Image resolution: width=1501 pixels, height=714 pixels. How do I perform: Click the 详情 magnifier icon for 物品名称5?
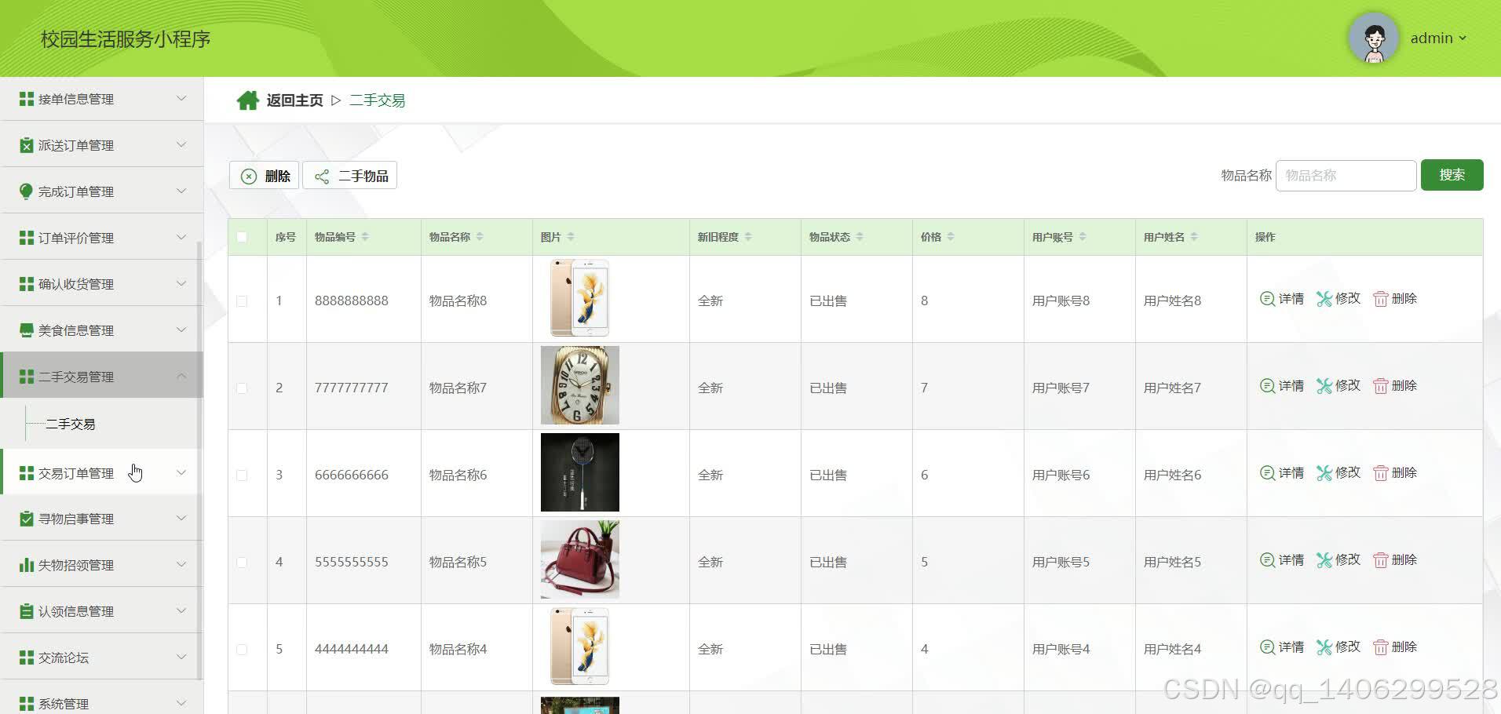pyautogui.click(x=1267, y=560)
